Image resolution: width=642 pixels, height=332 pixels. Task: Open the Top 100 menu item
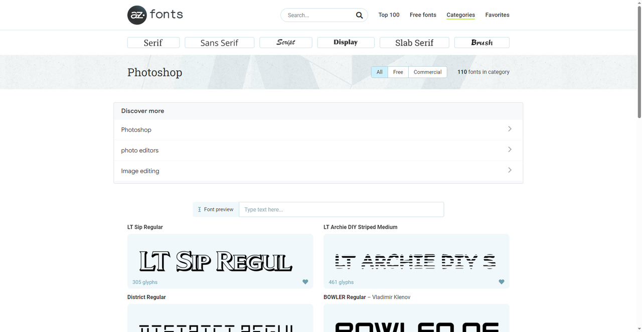coord(389,15)
